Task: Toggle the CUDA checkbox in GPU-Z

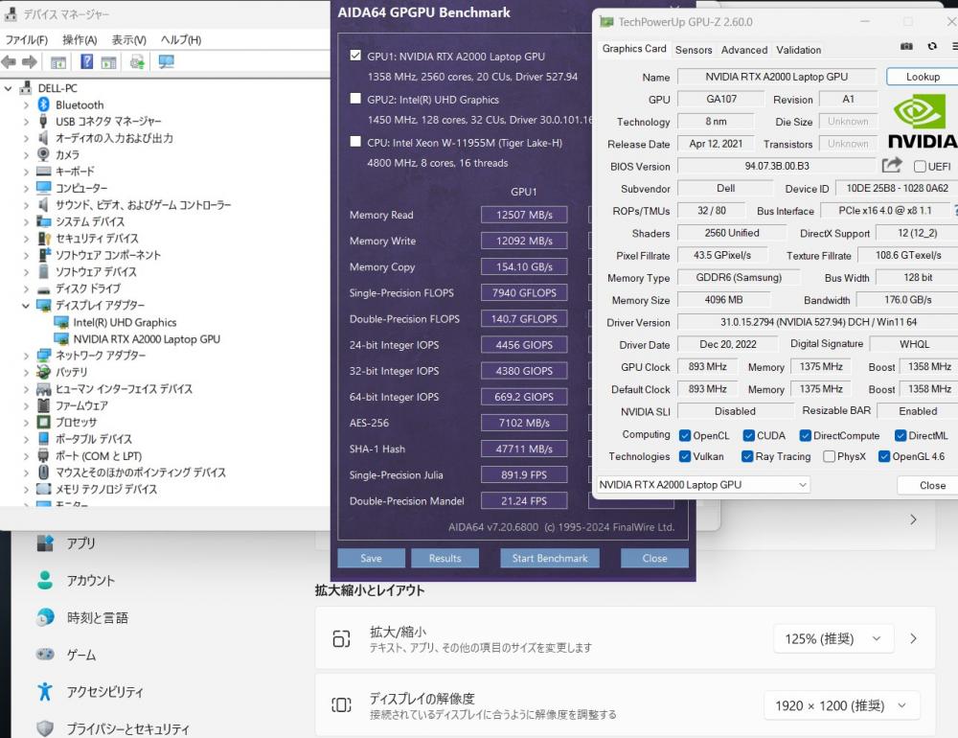Action: (x=748, y=435)
